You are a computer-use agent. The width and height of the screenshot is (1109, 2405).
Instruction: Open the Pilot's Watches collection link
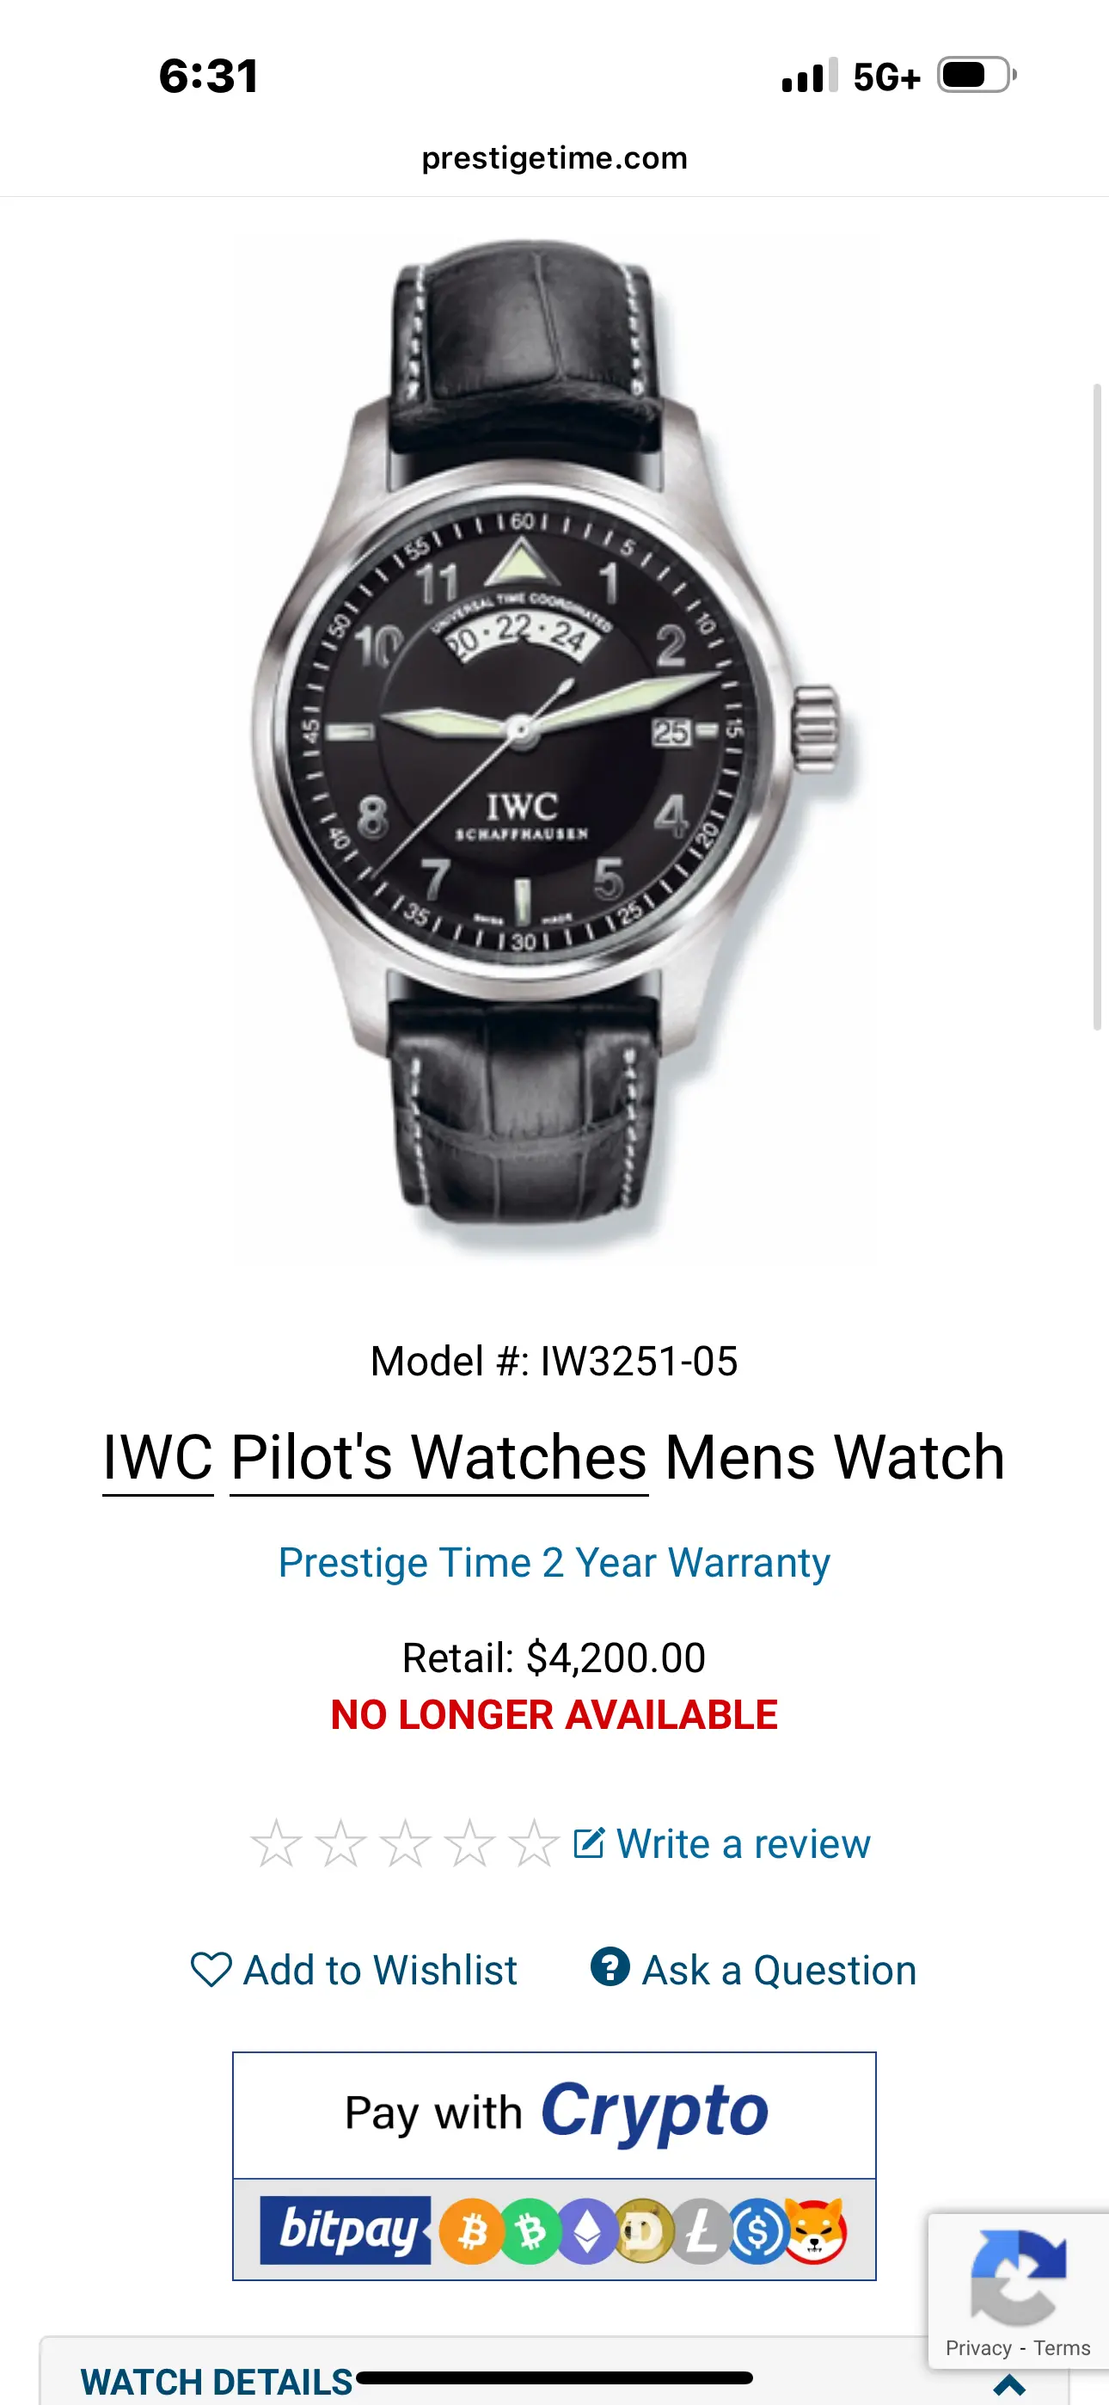point(438,1457)
